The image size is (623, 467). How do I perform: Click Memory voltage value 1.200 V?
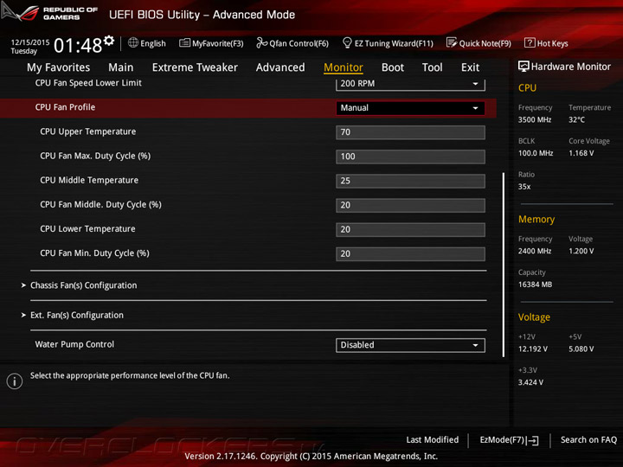click(x=581, y=251)
